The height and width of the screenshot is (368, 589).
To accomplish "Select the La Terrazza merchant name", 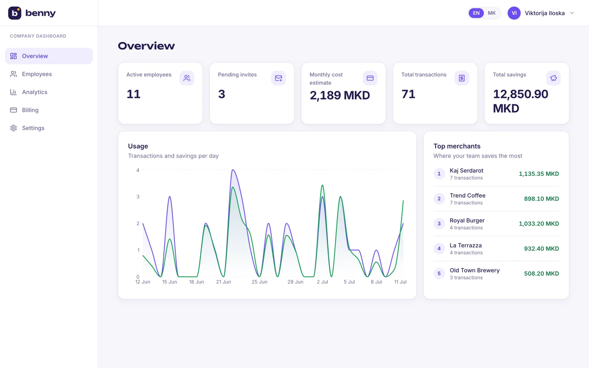I will point(466,245).
